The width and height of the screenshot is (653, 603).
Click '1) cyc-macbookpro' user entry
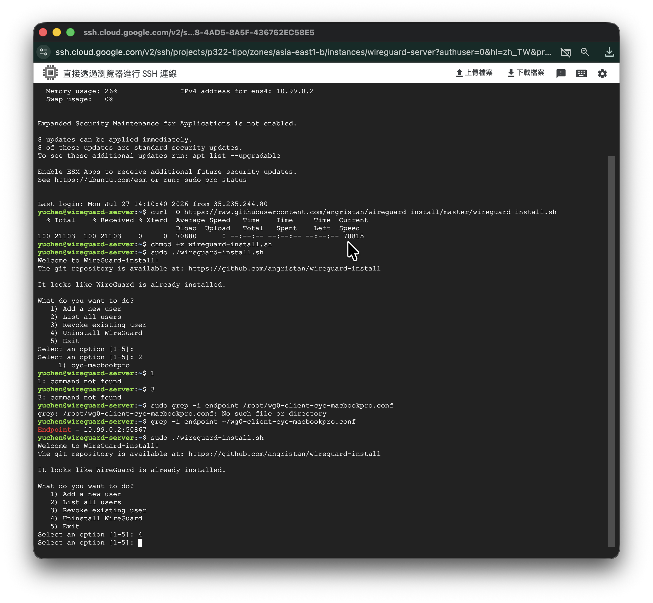click(x=94, y=365)
